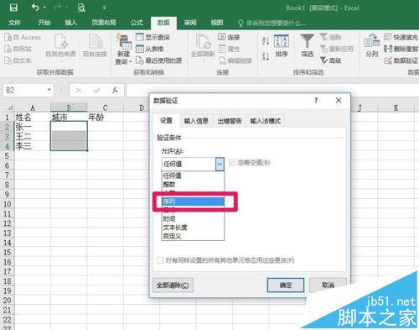Select row 10 header
The height and width of the screenshot is (330, 419).
[8, 204]
